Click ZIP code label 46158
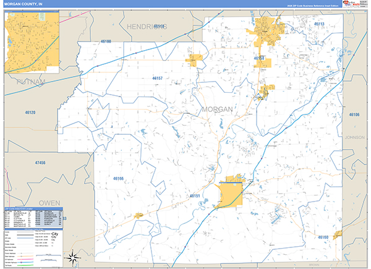371x269 pixels. 259,58
